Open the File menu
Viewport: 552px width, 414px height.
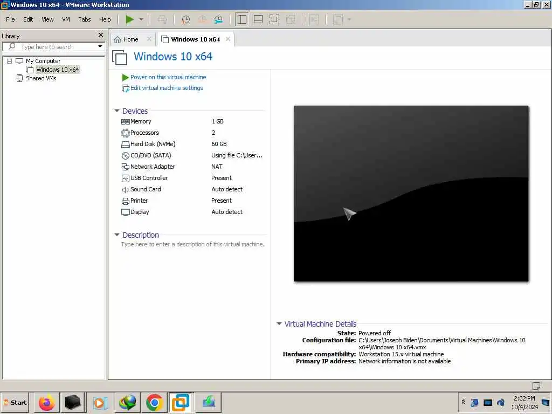(10, 19)
